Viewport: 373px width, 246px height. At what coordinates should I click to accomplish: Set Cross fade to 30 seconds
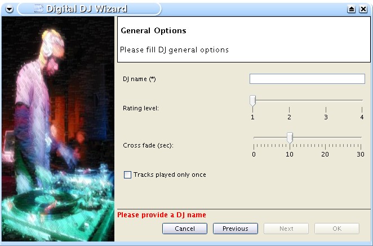tap(361, 138)
